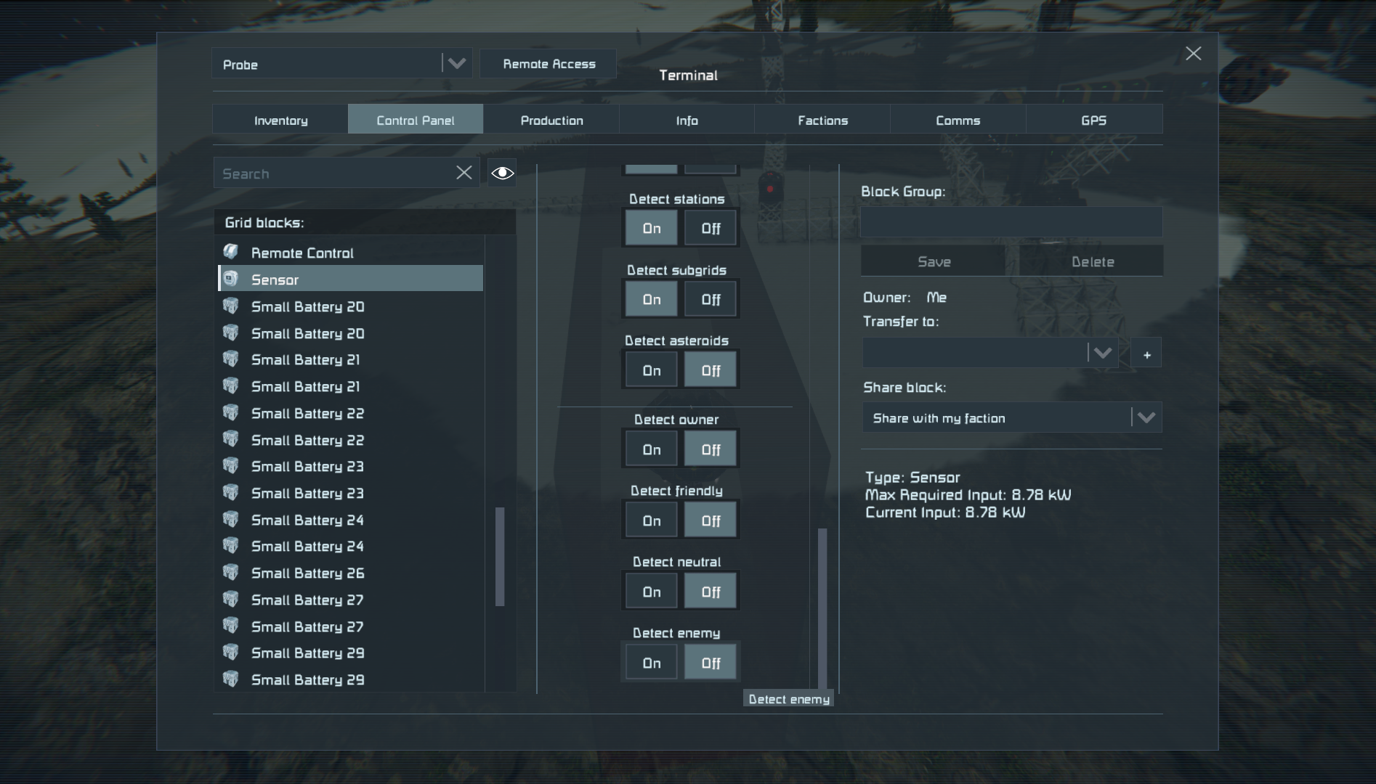Switch to the Inventory tab
This screenshot has width=1376, height=784.
pos(280,120)
